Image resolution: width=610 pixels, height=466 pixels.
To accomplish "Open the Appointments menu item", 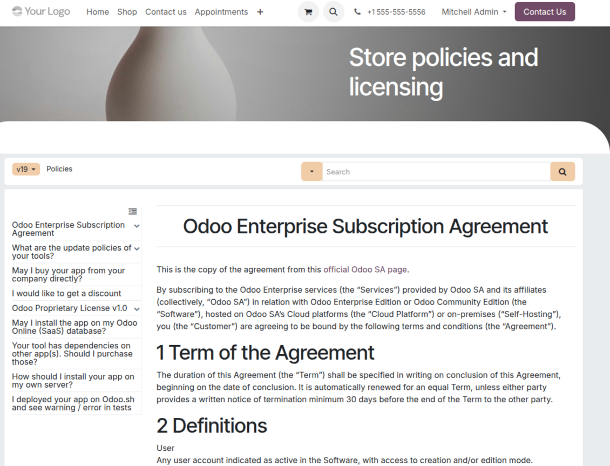I will click(221, 12).
